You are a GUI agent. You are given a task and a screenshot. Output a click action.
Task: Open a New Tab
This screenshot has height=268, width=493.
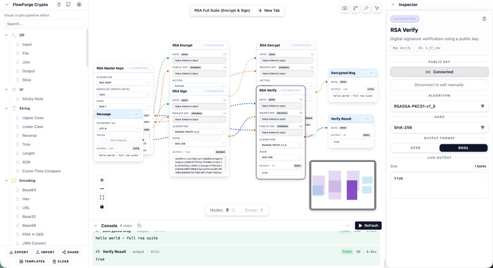point(269,11)
